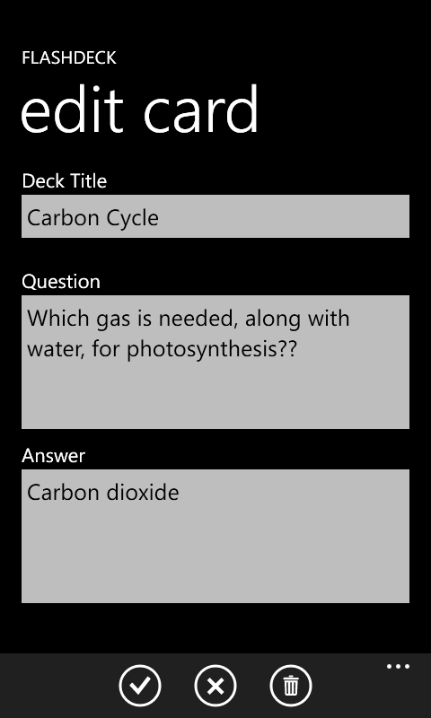431x718 pixels.
Task: Place cursor on 'Carbon Cycle' text
Action: click(x=93, y=218)
